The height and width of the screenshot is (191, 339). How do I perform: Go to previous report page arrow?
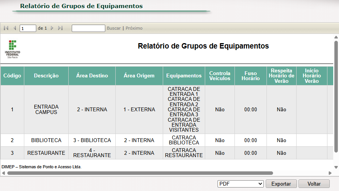15,28
